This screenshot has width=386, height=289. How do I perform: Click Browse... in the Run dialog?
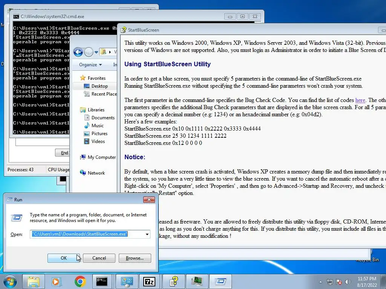click(135, 258)
